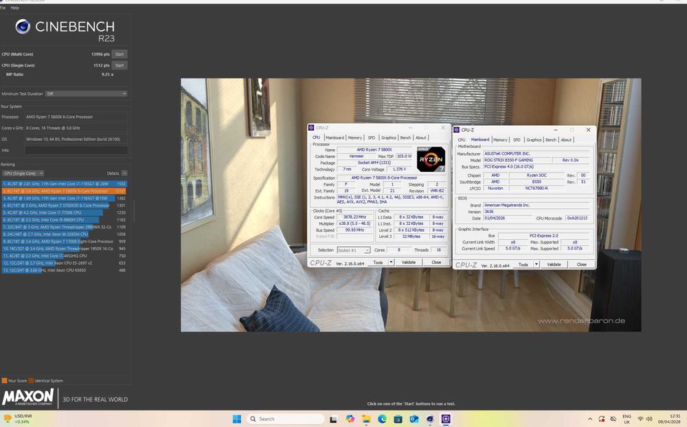Screen dimensions: 687x427
Task: Open the volume speaker tray icon
Action: [649, 419]
